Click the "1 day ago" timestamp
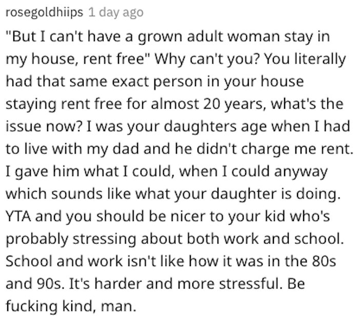The height and width of the screenshot is (320, 359). [116, 12]
